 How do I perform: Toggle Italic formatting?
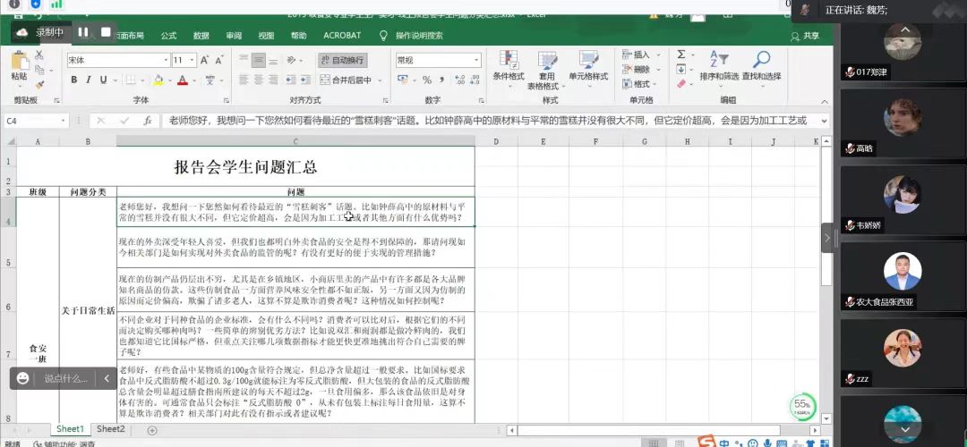pos(90,80)
